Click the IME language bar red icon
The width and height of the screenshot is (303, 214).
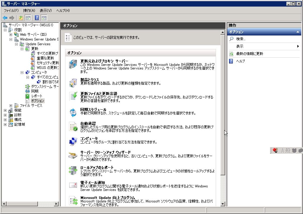[x=275, y=150]
